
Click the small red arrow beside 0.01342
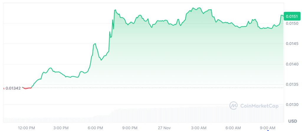[4, 88]
